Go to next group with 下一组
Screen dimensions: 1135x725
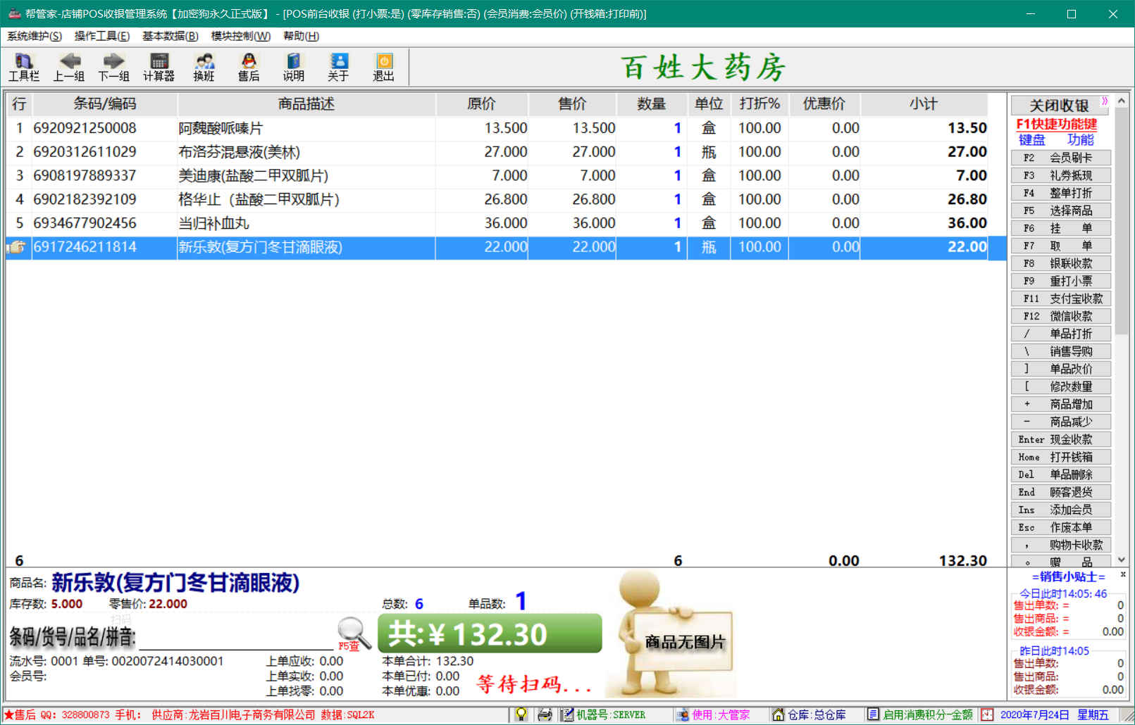[x=113, y=68]
